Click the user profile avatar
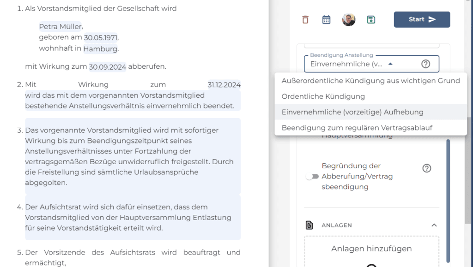This screenshot has width=473, height=267. pos(349,19)
